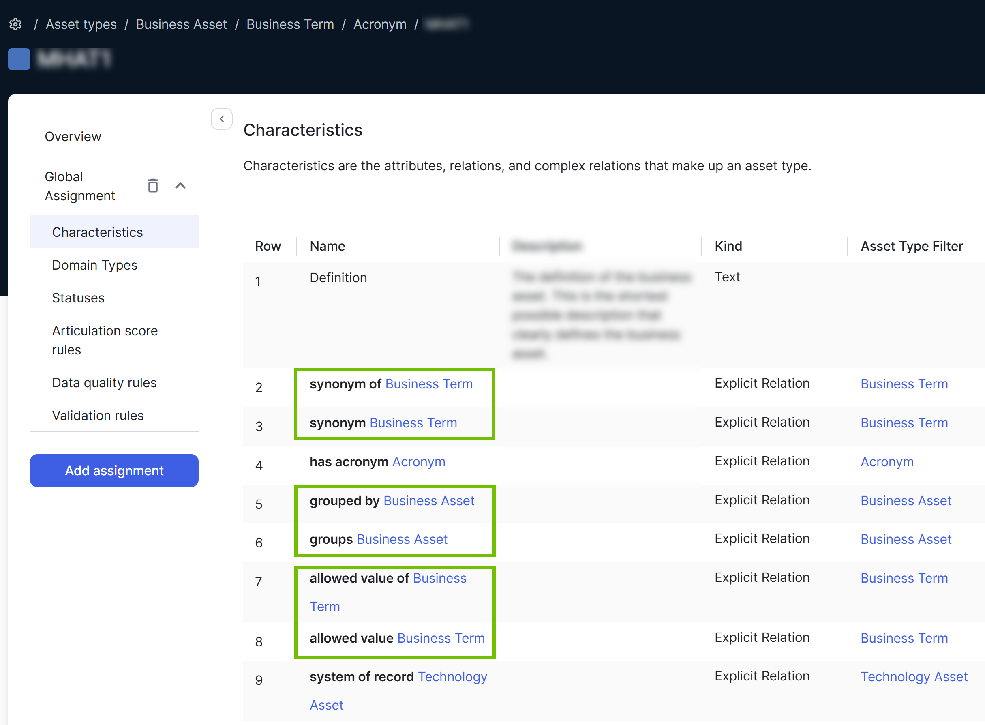Image resolution: width=985 pixels, height=725 pixels.
Task: Open Business Term breadcrumb link
Action: click(290, 25)
